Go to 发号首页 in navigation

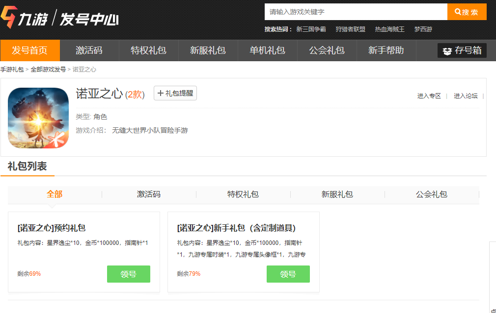[x=30, y=50]
